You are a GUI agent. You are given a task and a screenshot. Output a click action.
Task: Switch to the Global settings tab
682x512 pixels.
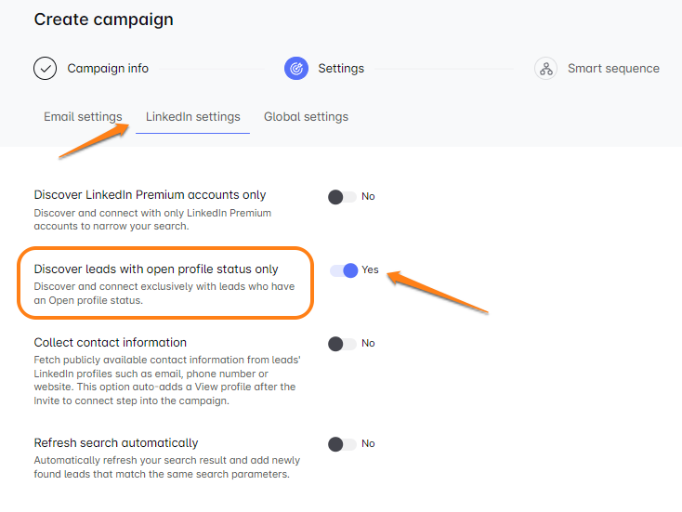pos(306,117)
